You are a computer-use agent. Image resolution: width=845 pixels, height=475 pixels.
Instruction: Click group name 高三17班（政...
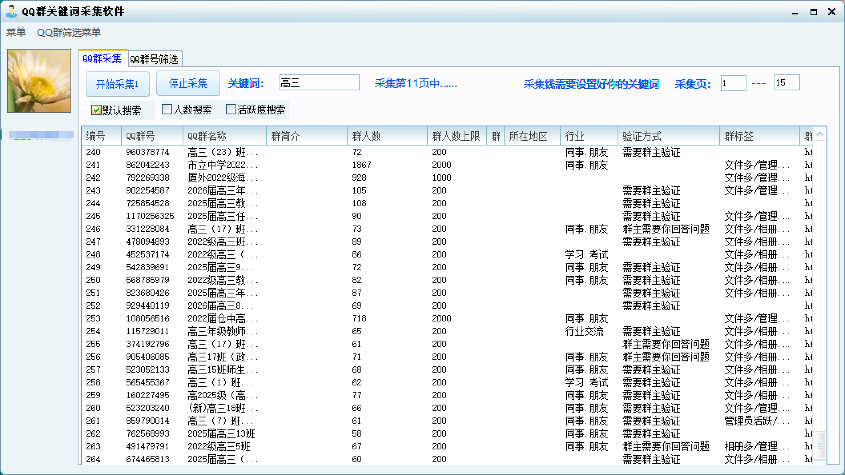pos(222,357)
